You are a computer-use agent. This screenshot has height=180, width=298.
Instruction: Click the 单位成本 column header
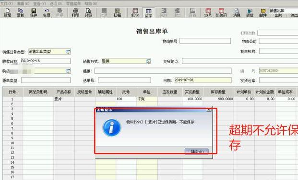pyautogui.click(x=286, y=92)
